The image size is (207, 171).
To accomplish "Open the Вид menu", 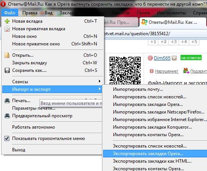I will (x=49, y=13).
